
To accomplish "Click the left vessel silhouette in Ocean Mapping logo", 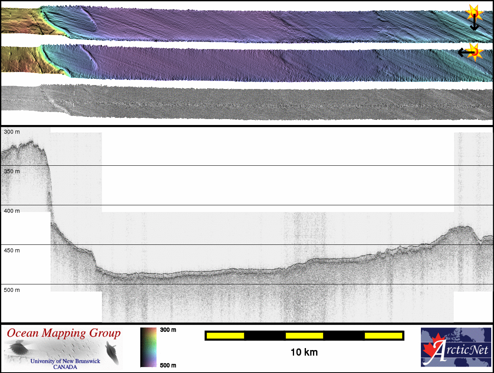I will tap(18, 349).
